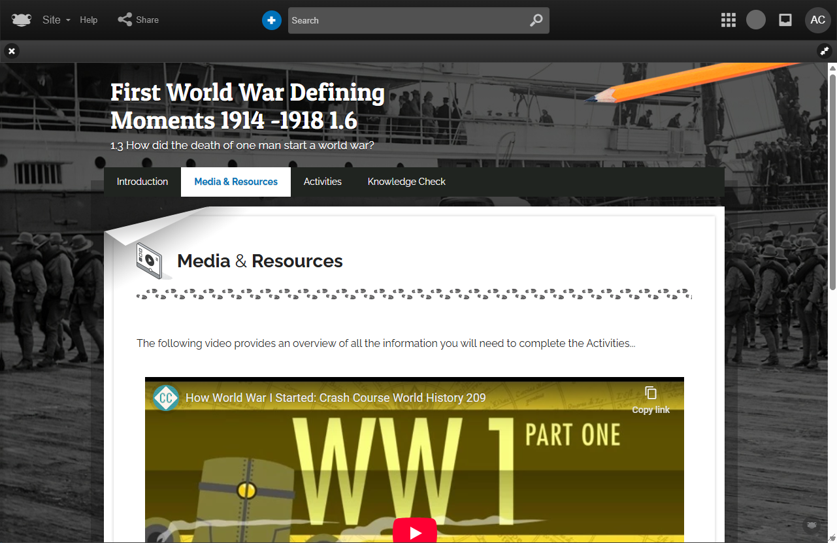This screenshot has height=543, width=837.
Task: Click the grey circle notifications icon
Action: tap(755, 20)
